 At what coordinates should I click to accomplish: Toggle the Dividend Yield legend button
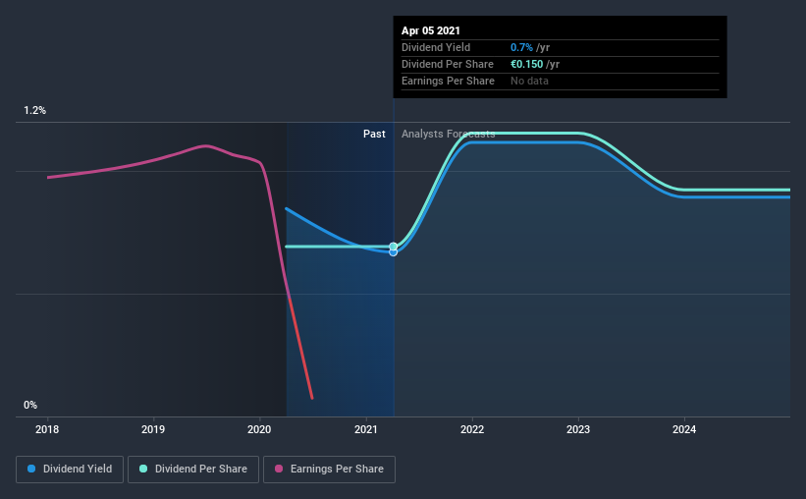tap(70, 470)
